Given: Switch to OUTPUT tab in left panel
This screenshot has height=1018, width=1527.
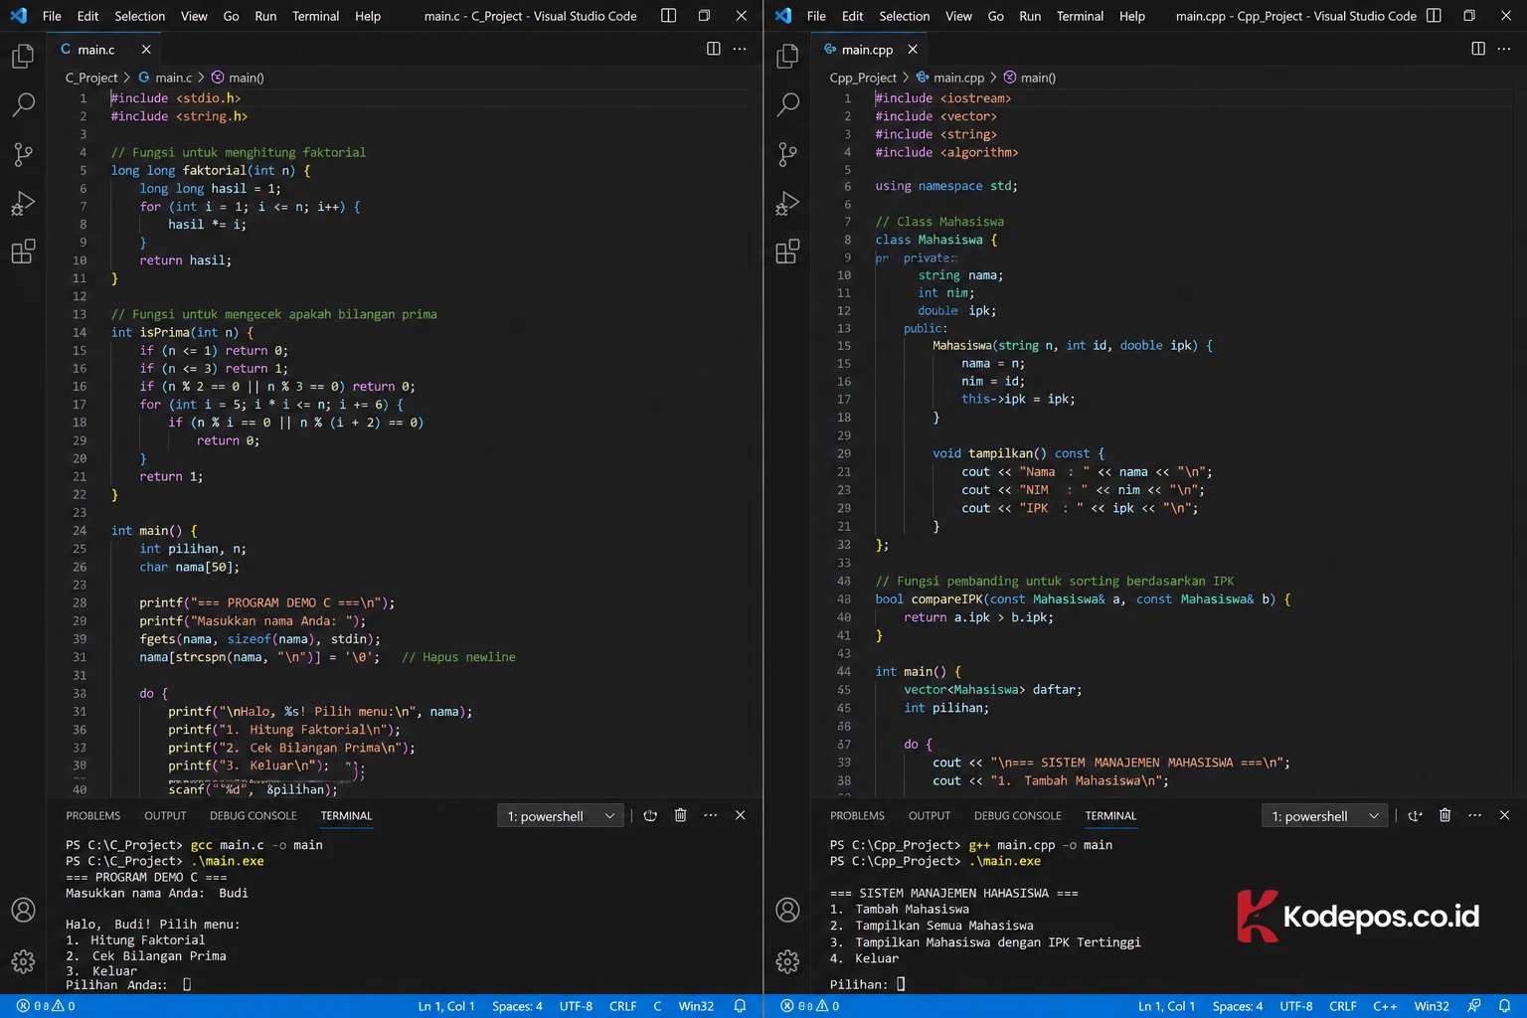Looking at the screenshot, I should pyautogui.click(x=165, y=815).
